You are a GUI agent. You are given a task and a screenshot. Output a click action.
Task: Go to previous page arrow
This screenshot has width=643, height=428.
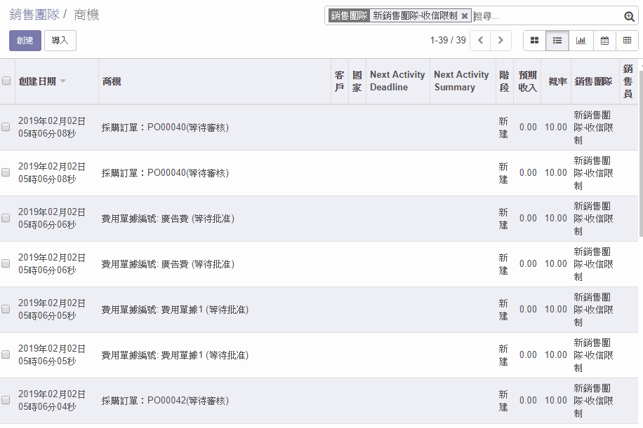click(480, 41)
